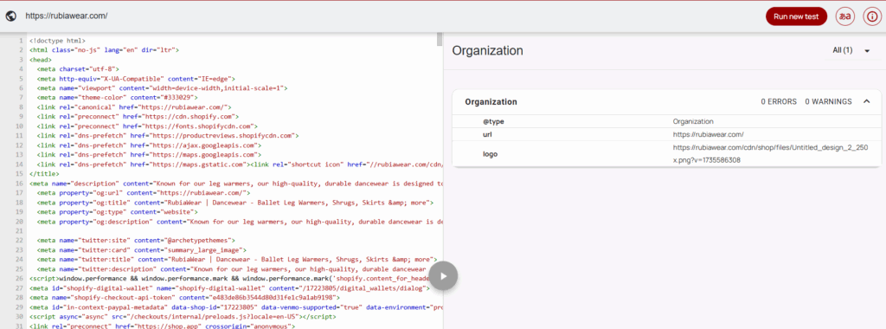
Task: Click the charset utf-8 meta line
Action: coord(78,69)
